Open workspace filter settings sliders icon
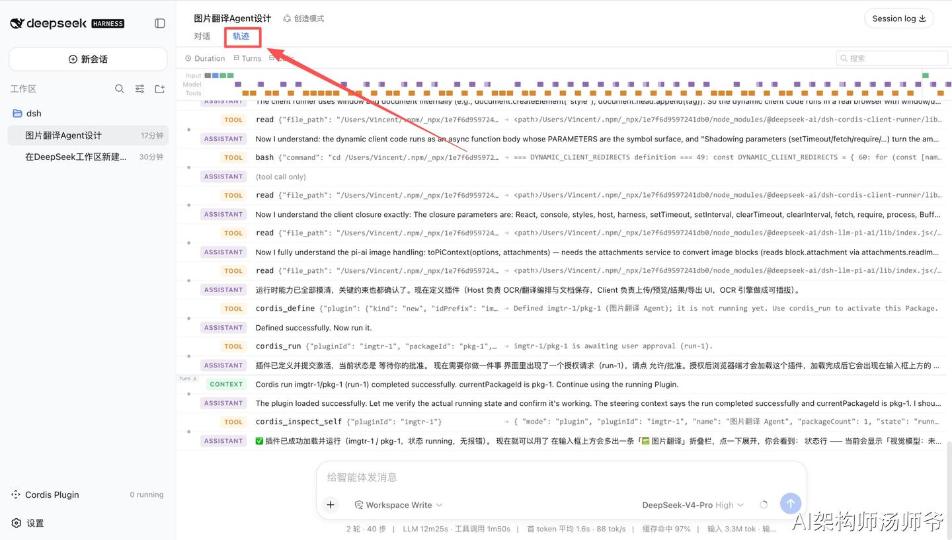Screen dimensions: 952x540 tap(139, 89)
